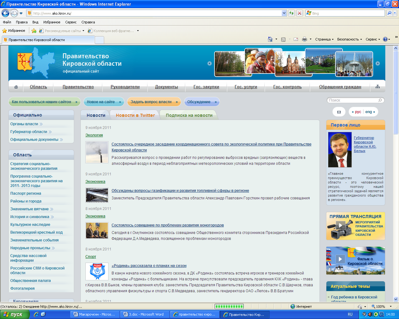
Task: Click the right arrow of photo carousel
Action: pos(377,63)
